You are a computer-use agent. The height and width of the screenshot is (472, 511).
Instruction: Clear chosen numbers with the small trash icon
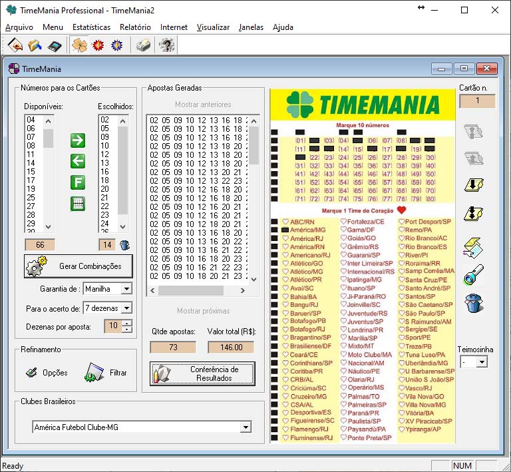pos(124,245)
